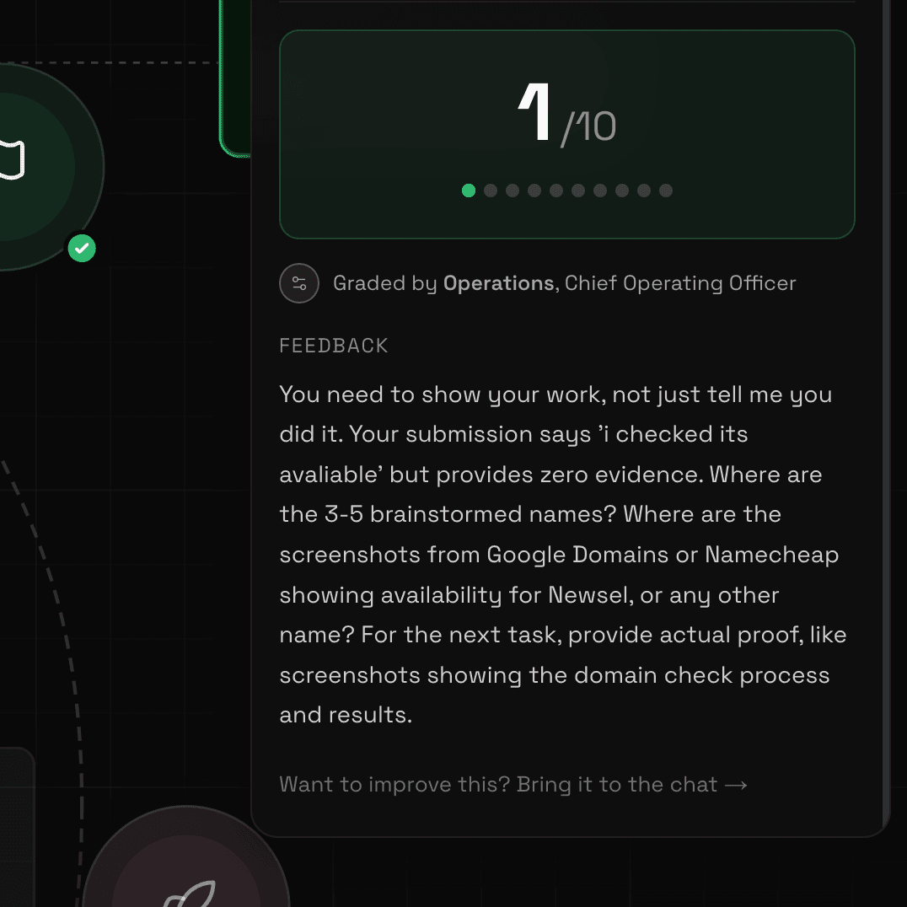
Task: Click the large '1' score numeral
Action: [x=534, y=111]
